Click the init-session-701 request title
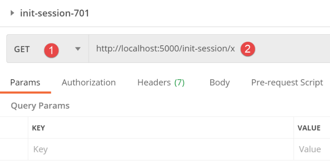330x164 pixels. coord(54,14)
